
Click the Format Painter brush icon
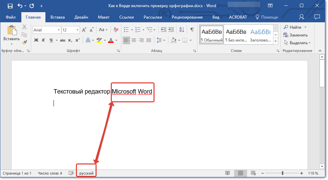click(x=24, y=42)
